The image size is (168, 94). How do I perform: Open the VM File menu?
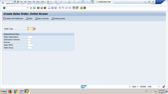pyautogui.click(x=22, y=2)
